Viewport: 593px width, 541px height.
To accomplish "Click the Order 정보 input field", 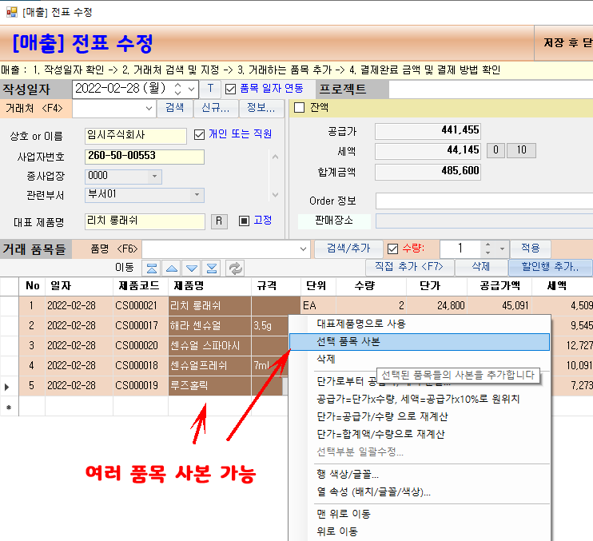I will coord(484,201).
